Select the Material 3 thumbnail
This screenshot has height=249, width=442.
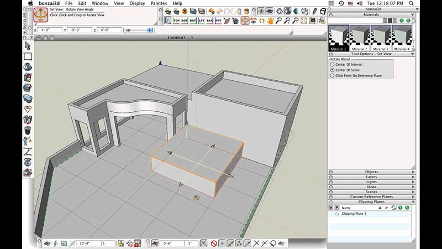381,38
